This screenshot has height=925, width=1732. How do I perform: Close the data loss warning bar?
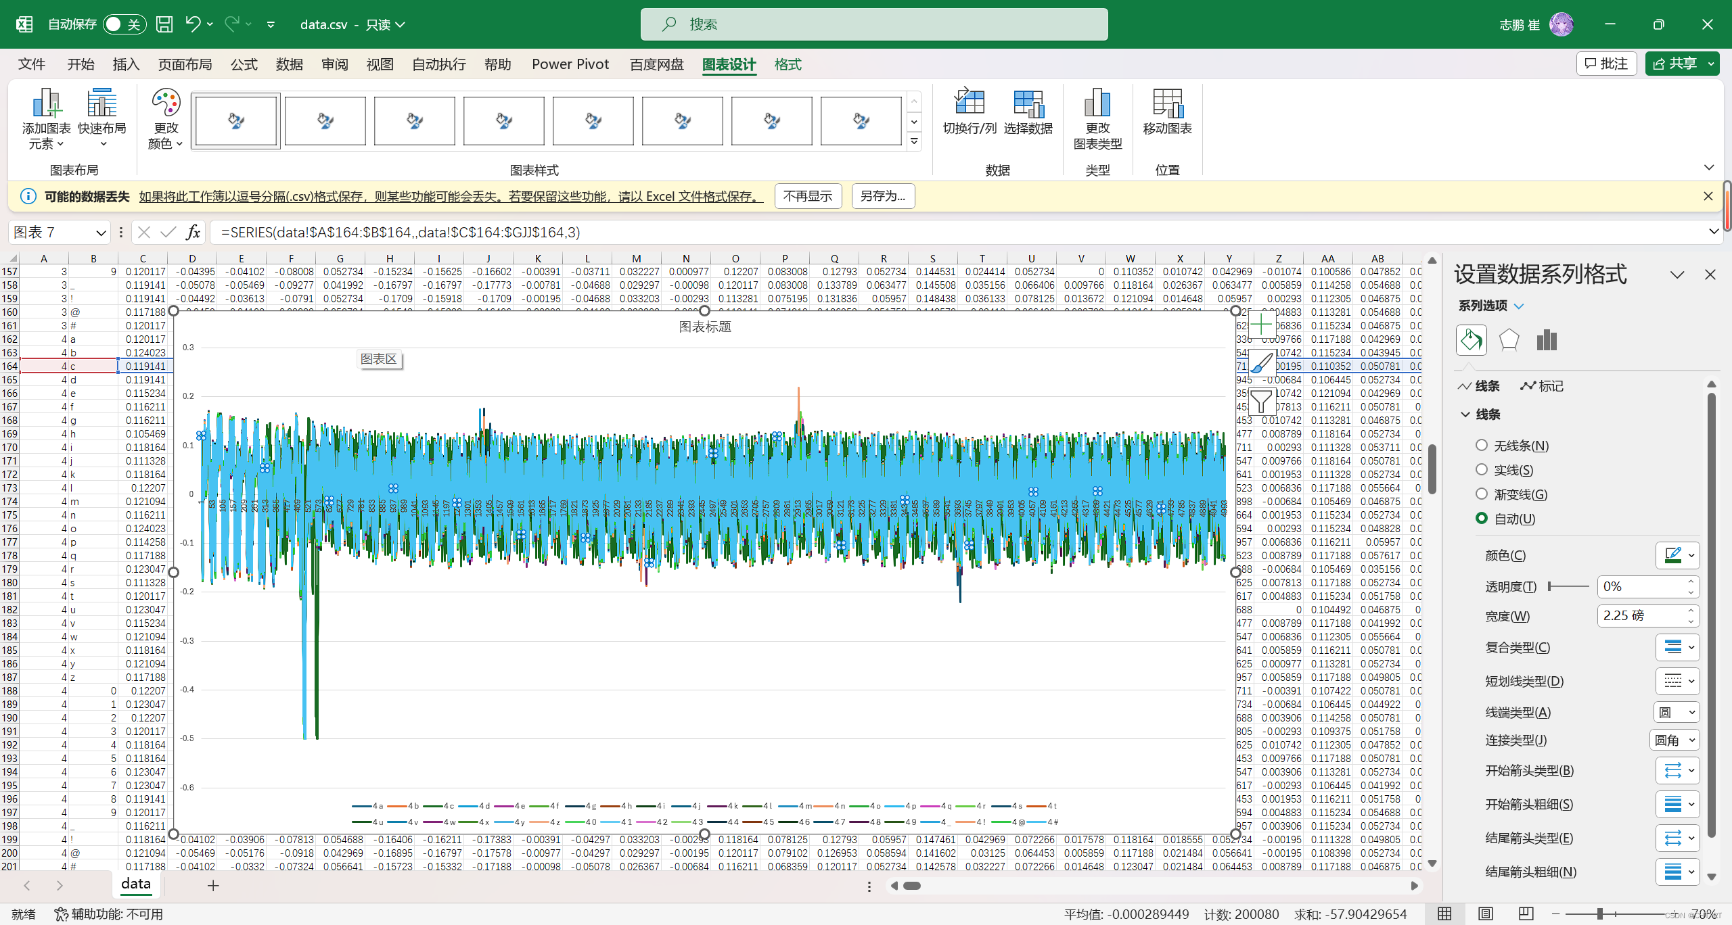coord(1708,196)
